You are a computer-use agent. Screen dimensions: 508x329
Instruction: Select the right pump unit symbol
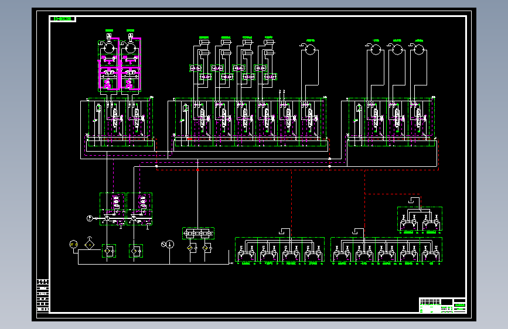(x=139, y=209)
